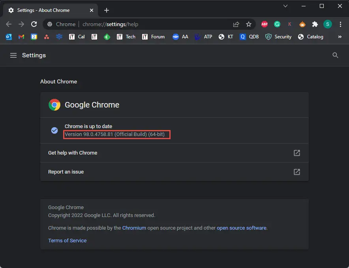Open the unlabeled IT bookmark icon
Screen dimensions: 349x268
[x=94, y=37]
